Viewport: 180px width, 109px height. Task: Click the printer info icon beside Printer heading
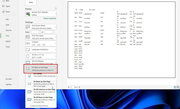[56, 8]
